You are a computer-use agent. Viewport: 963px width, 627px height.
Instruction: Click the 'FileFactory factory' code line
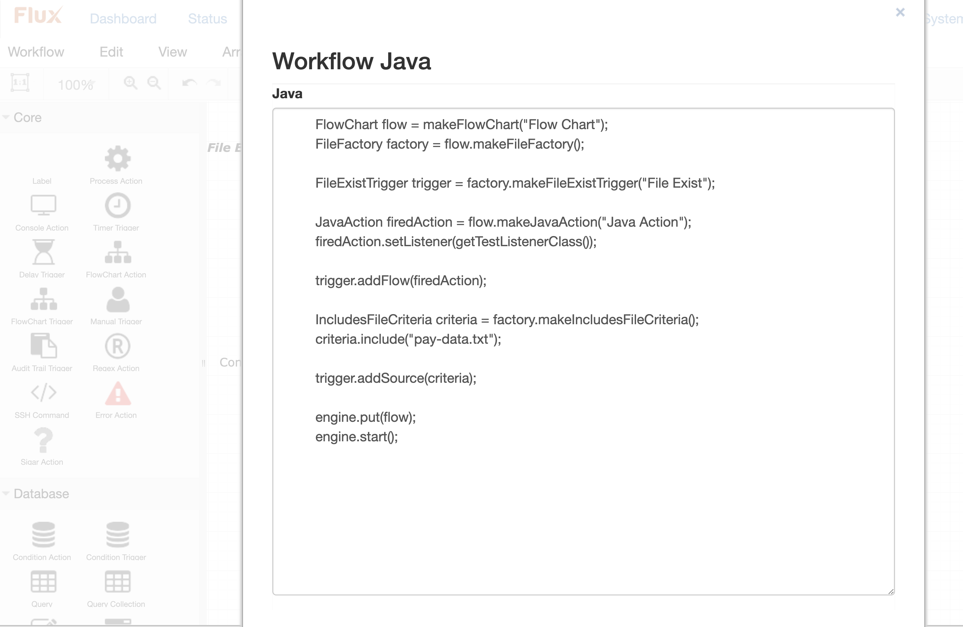pyautogui.click(x=450, y=144)
